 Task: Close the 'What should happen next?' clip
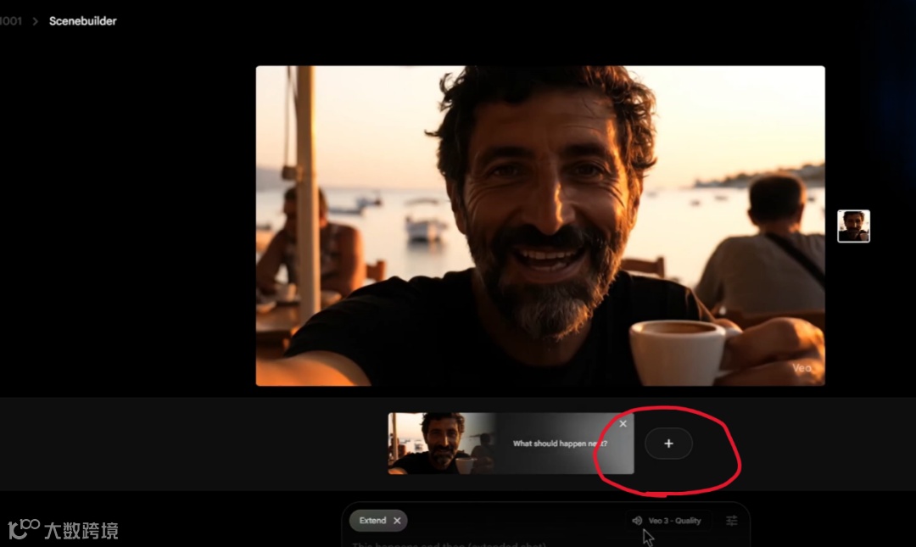coord(623,424)
